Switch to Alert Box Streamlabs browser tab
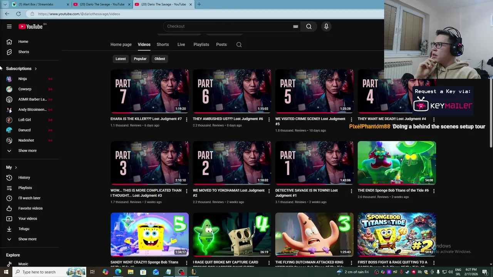This screenshot has width=493, height=277. coord(39,4)
